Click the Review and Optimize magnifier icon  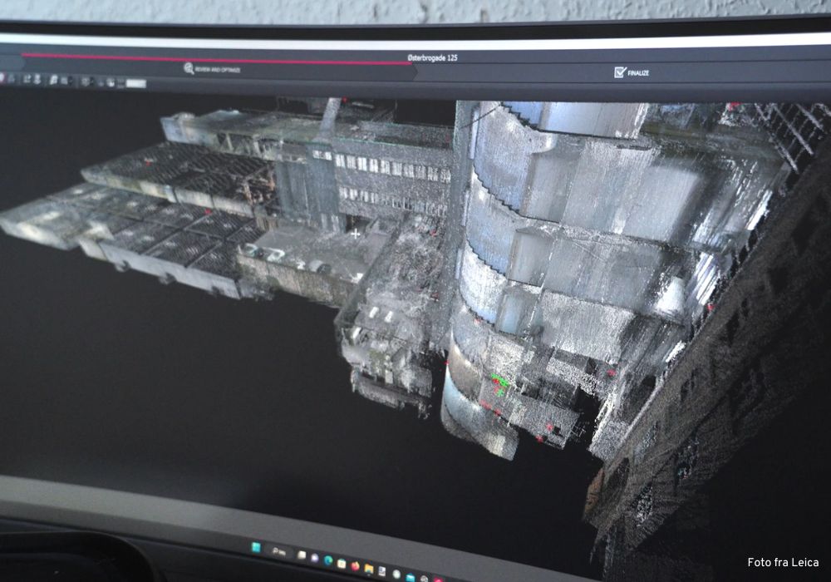tap(189, 68)
